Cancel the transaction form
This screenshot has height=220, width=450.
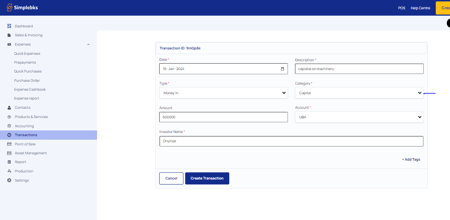click(171, 178)
